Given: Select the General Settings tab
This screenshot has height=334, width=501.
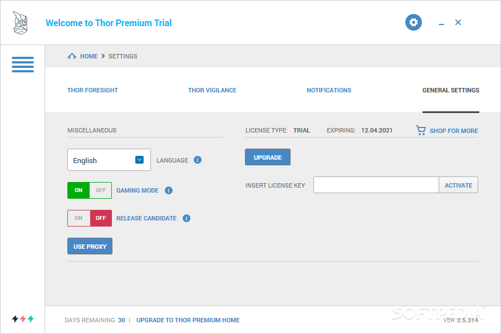Looking at the screenshot, I should click(x=450, y=90).
